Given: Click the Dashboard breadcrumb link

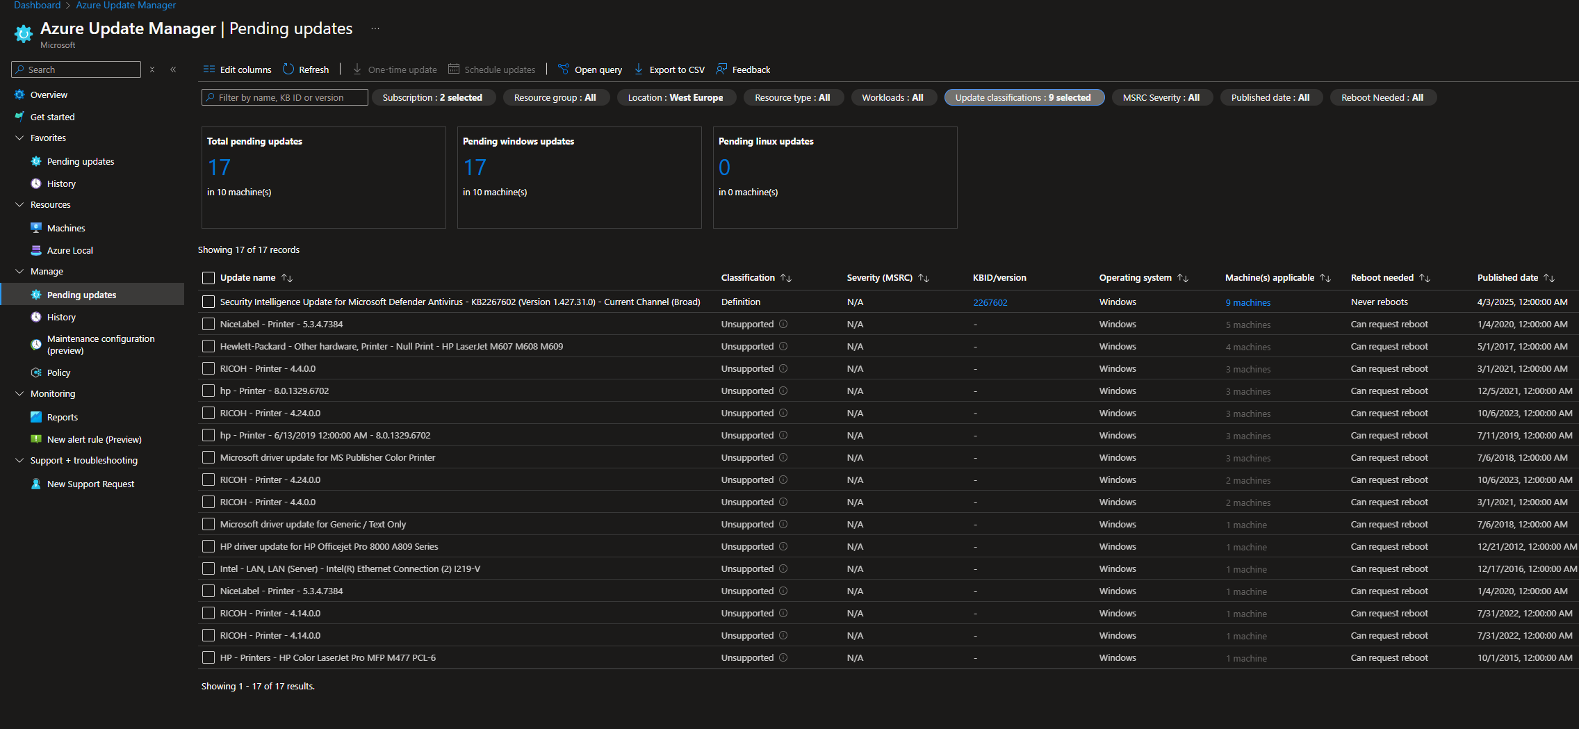Looking at the screenshot, I should pos(37,5).
